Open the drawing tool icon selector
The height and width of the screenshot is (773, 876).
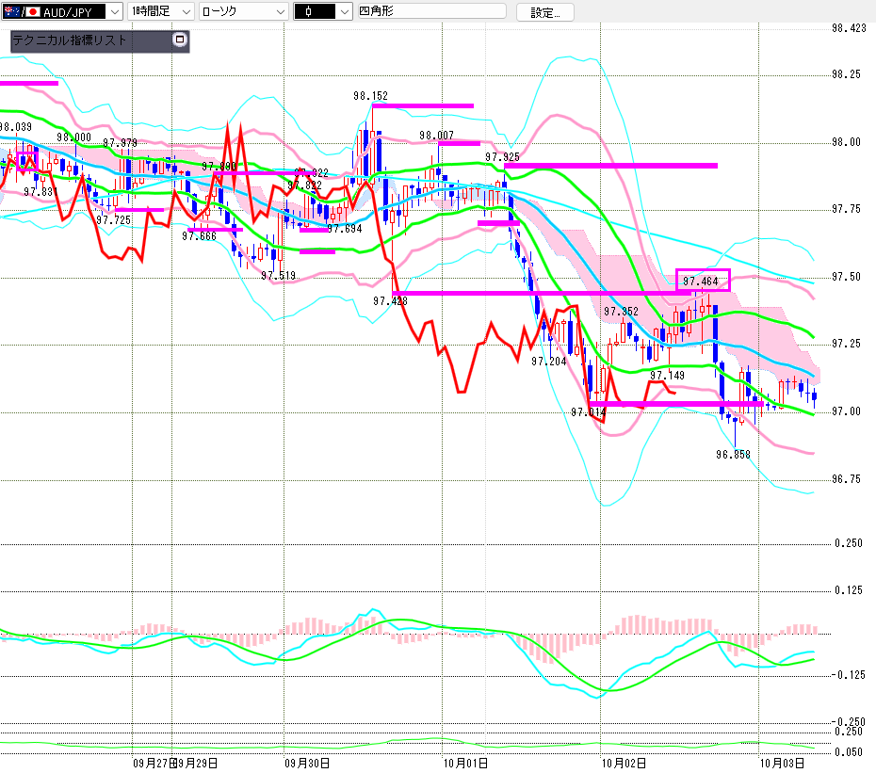pyautogui.click(x=320, y=12)
